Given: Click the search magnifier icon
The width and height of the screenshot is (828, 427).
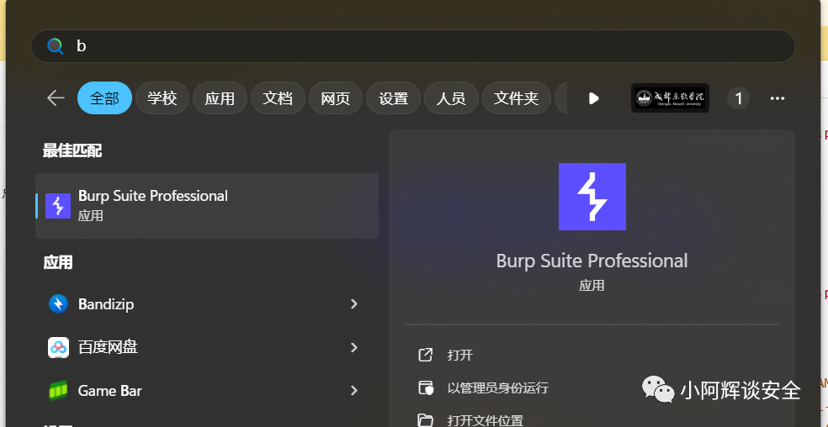Looking at the screenshot, I should [55, 46].
